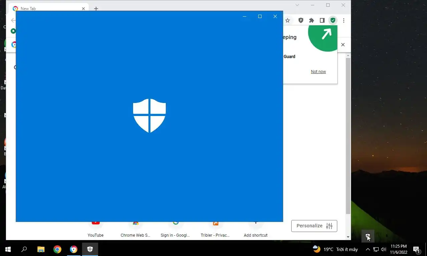Open Chrome tab search chevron

point(297,5)
